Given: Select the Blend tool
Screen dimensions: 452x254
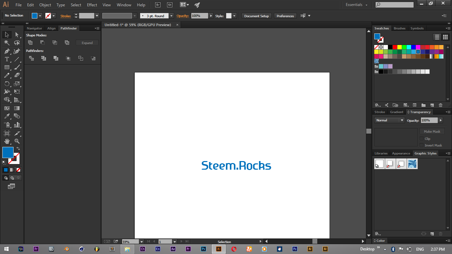Looking at the screenshot, I should pyautogui.click(x=17, y=116).
